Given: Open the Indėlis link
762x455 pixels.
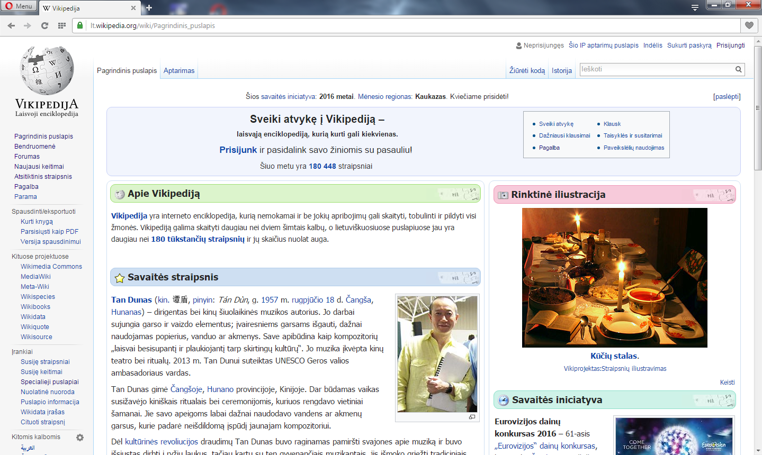Looking at the screenshot, I should [x=653, y=46].
